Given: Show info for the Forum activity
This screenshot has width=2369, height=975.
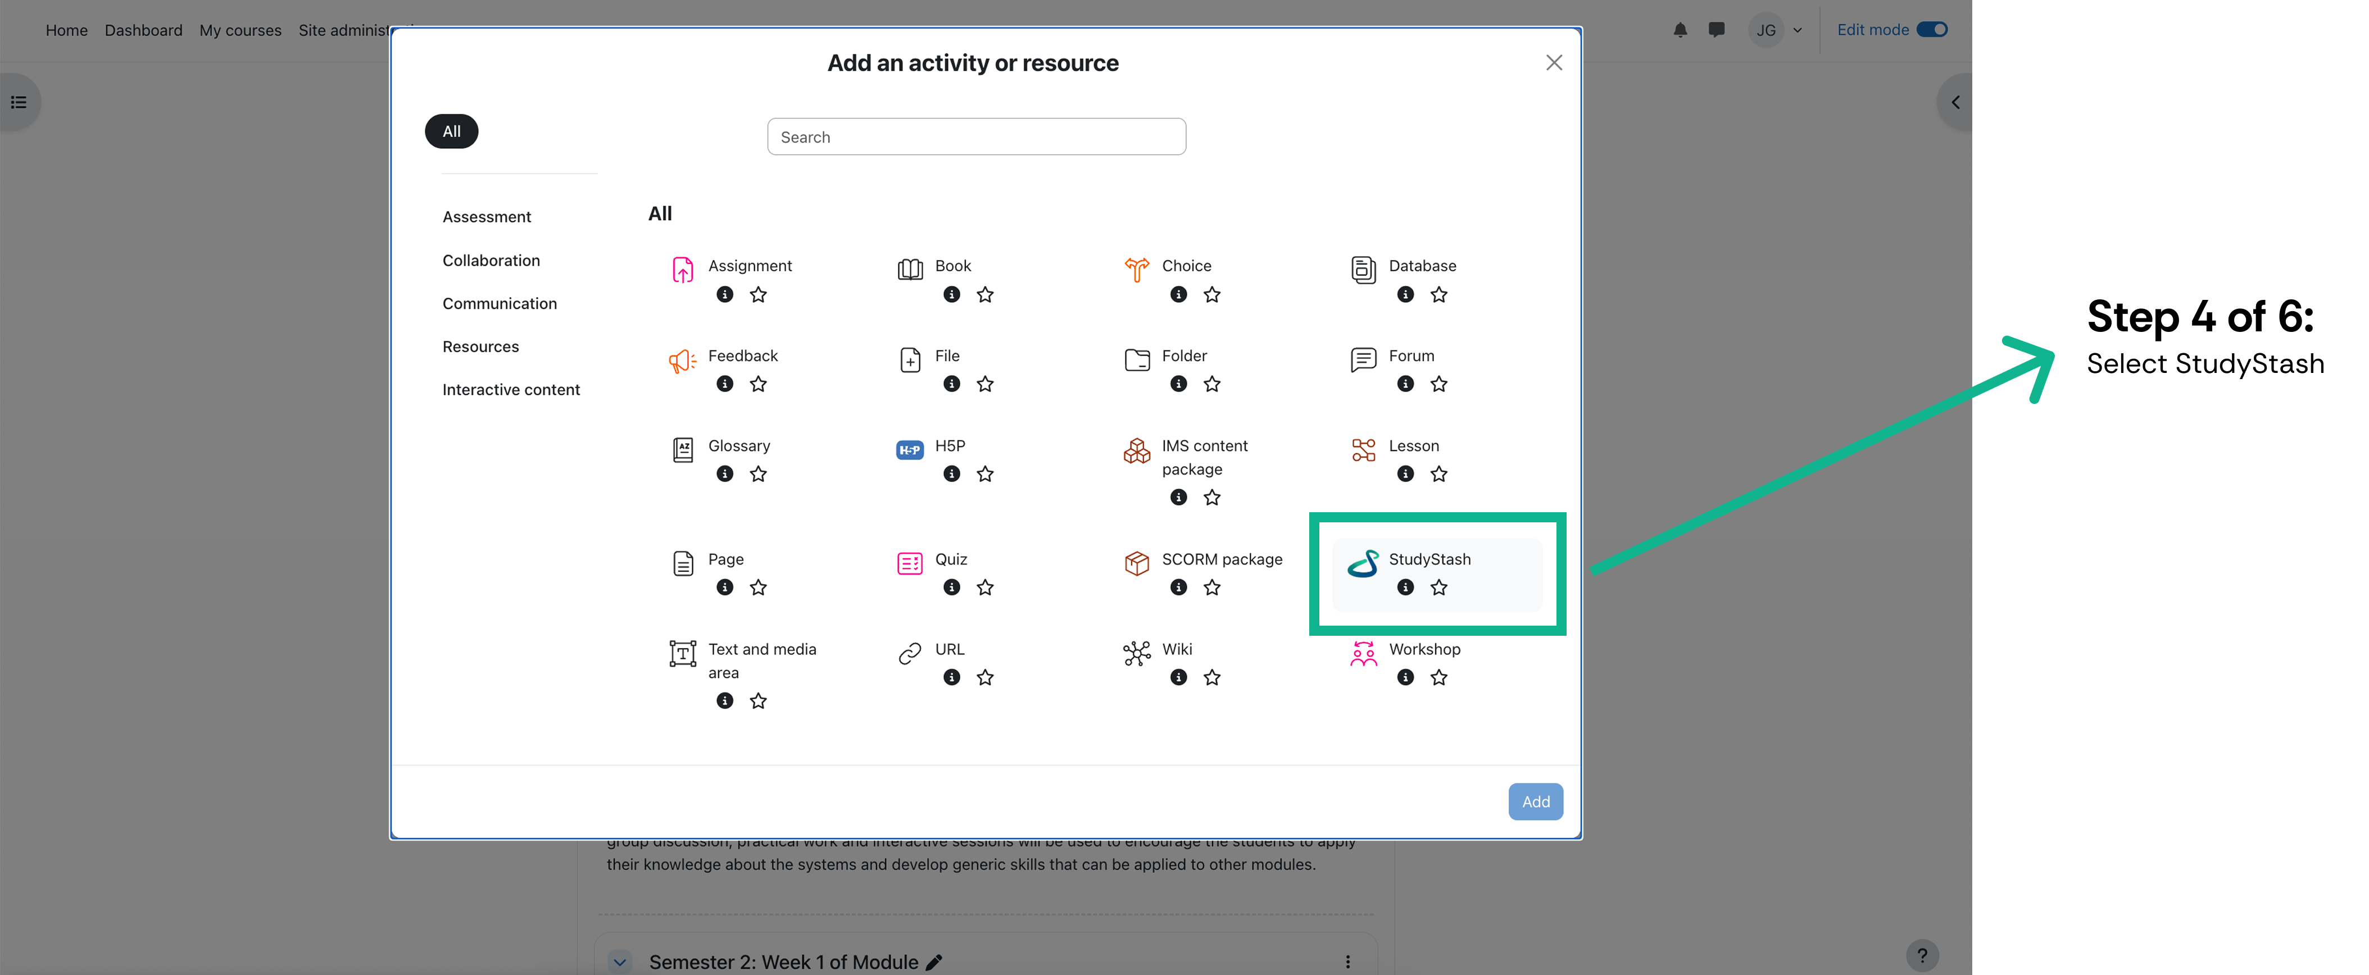Looking at the screenshot, I should coord(1405,384).
